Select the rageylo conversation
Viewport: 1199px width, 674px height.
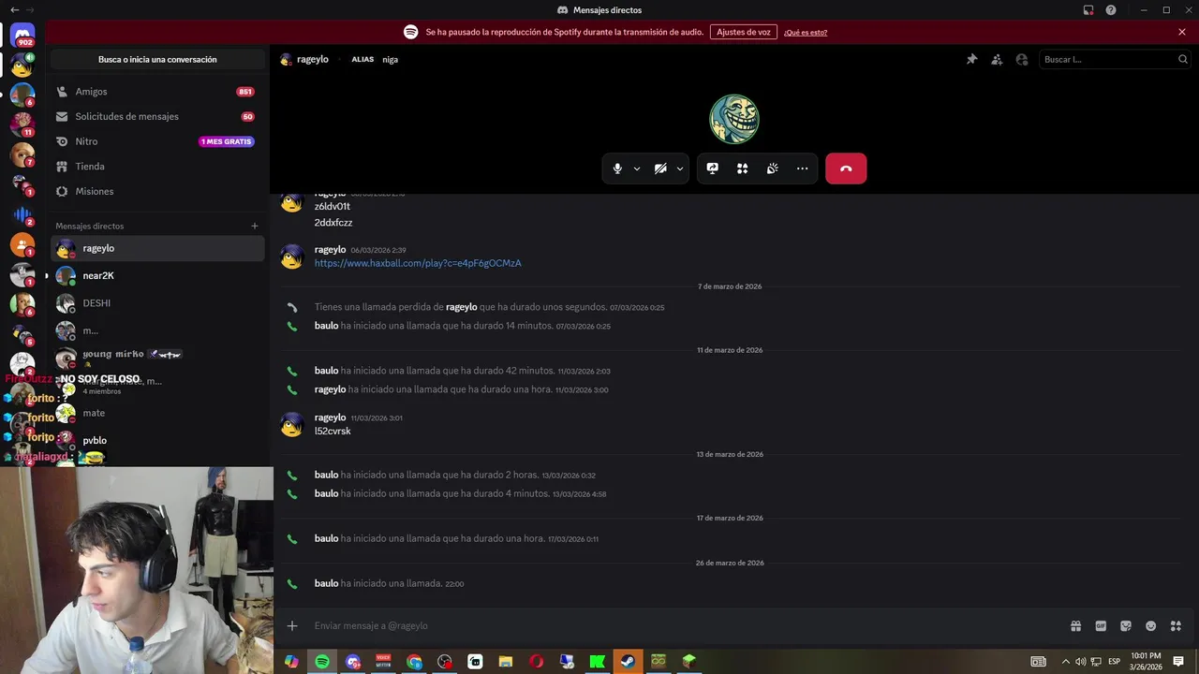(x=157, y=248)
